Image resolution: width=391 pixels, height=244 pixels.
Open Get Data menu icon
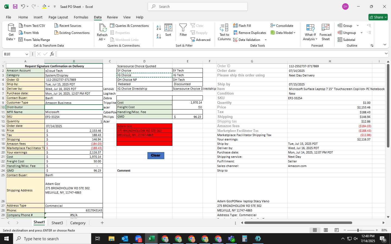pyautogui.click(x=11, y=28)
